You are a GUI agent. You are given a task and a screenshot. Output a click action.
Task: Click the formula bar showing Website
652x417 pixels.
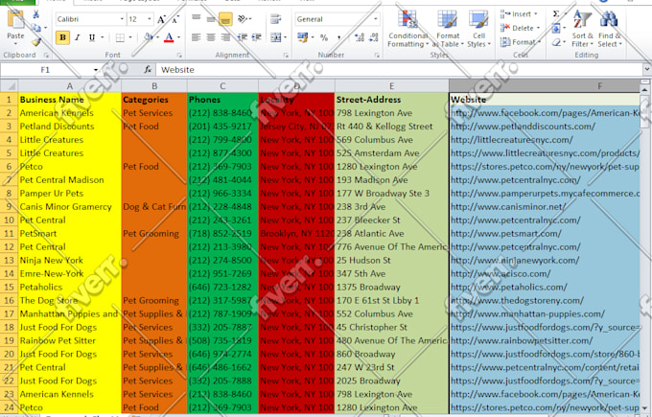click(x=399, y=69)
